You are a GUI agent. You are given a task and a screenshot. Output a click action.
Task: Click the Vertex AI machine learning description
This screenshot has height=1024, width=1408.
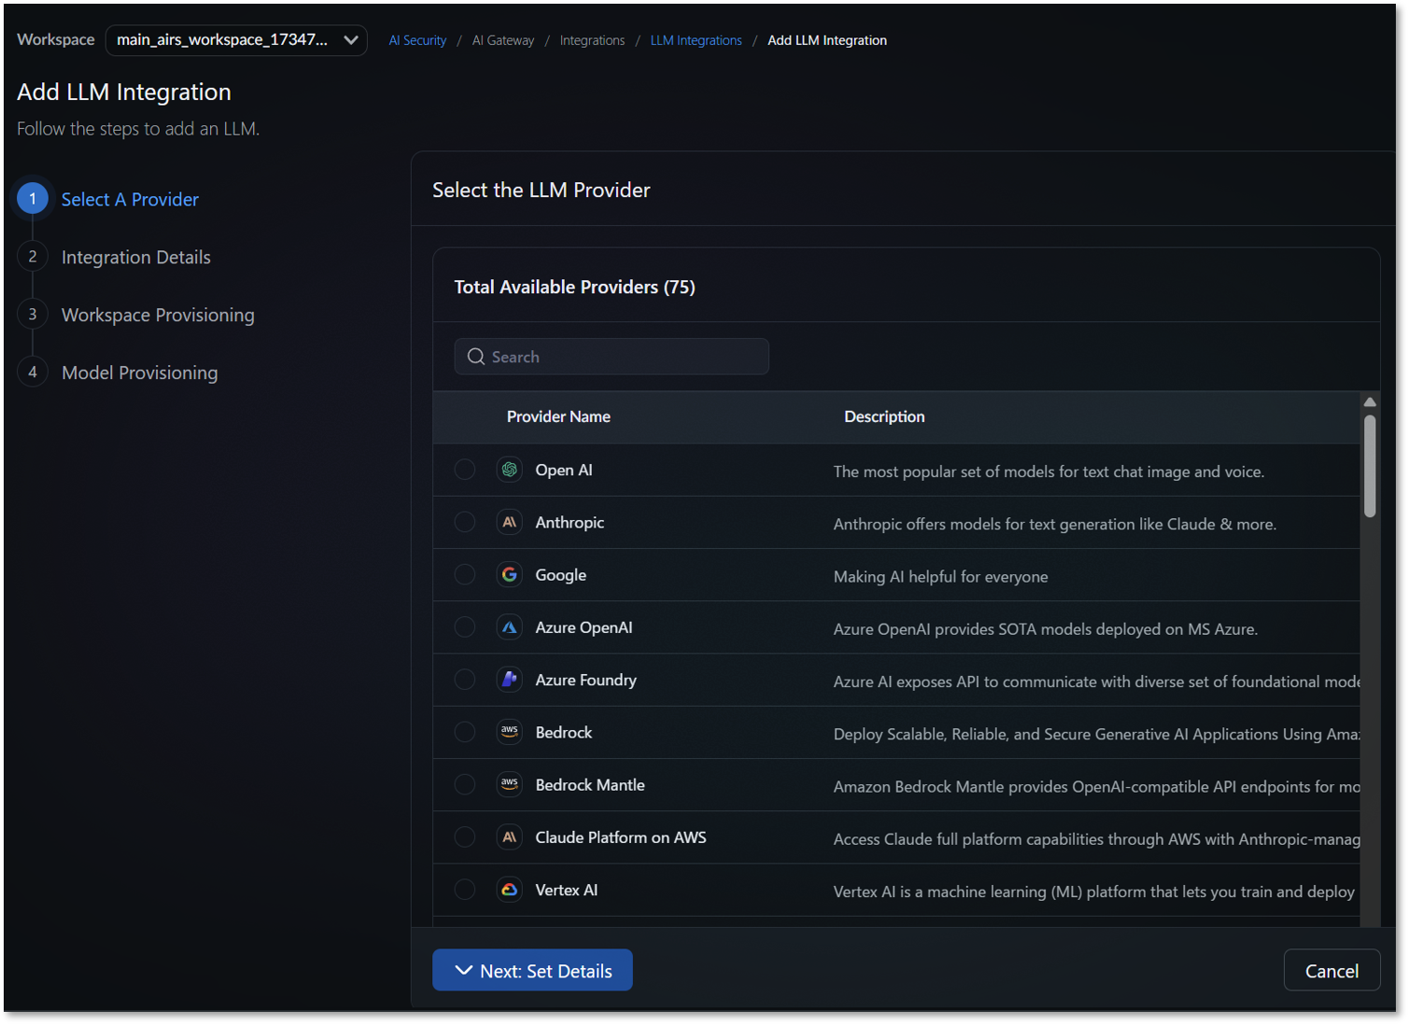1094,891
